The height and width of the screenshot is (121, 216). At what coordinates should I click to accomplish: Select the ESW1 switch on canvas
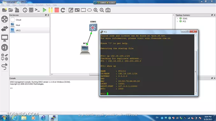[x=93, y=27]
